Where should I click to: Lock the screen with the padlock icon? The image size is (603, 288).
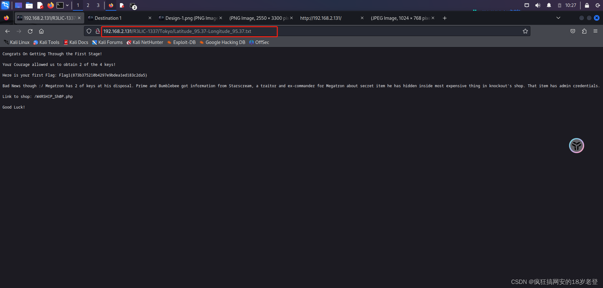(x=587, y=5)
